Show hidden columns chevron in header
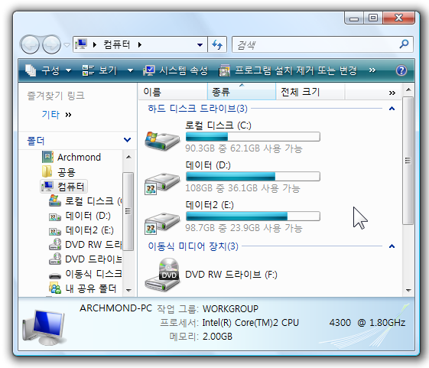The height and width of the screenshot is (368, 429). 392,93
